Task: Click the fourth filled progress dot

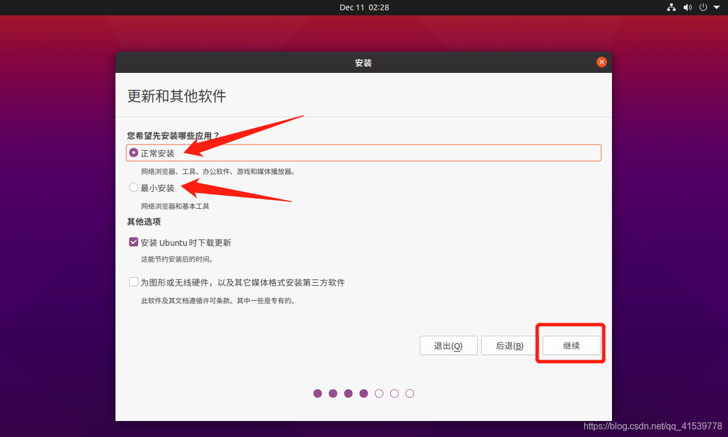Action: pos(363,393)
